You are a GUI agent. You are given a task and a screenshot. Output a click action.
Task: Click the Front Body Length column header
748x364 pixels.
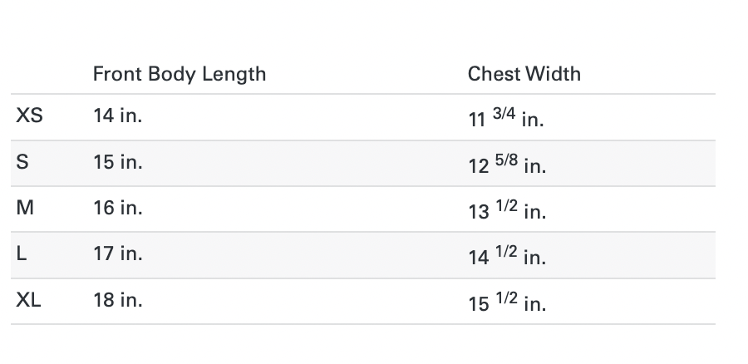[x=180, y=74]
